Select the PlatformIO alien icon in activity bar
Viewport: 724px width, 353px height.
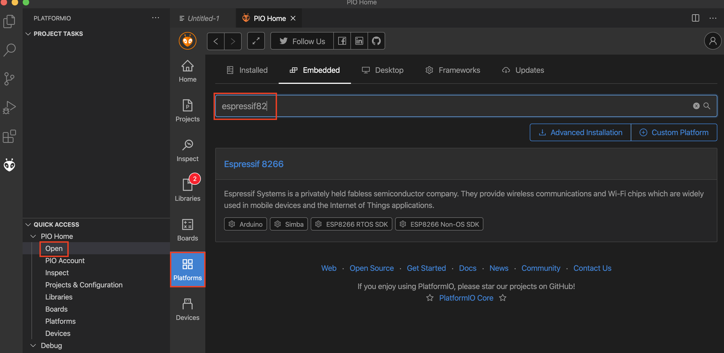tap(9, 165)
